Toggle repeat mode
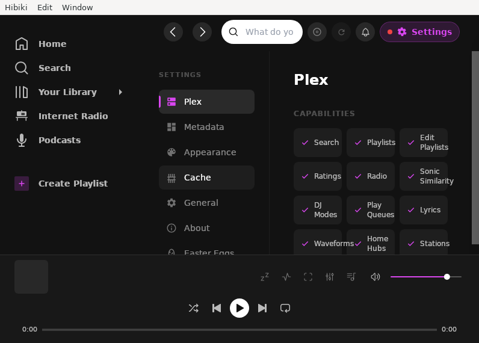Image resolution: width=479 pixels, height=343 pixels. click(x=285, y=308)
